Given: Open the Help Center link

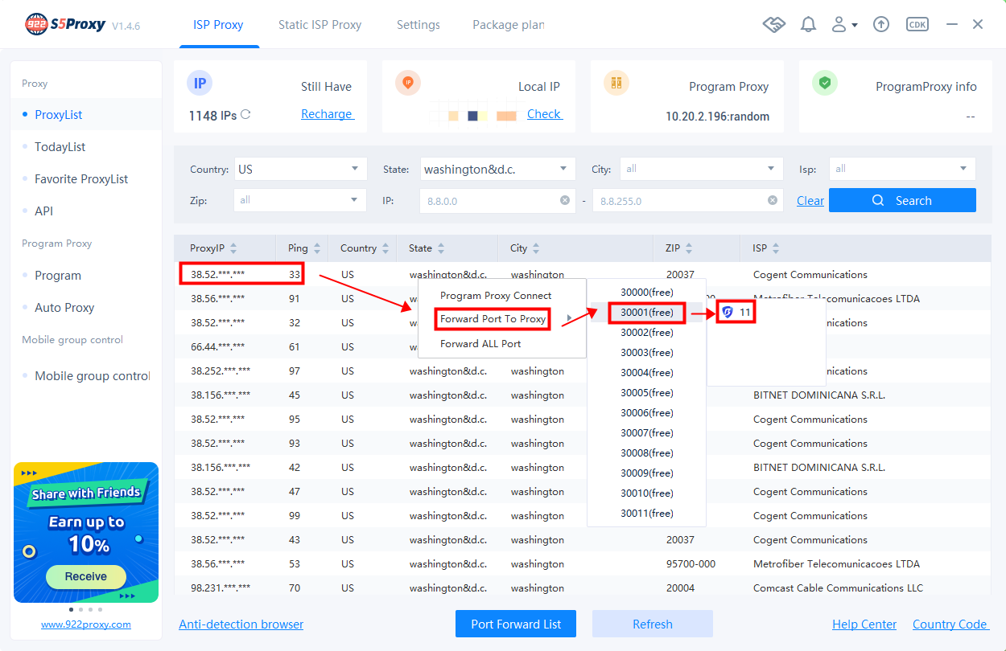Looking at the screenshot, I should [864, 624].
